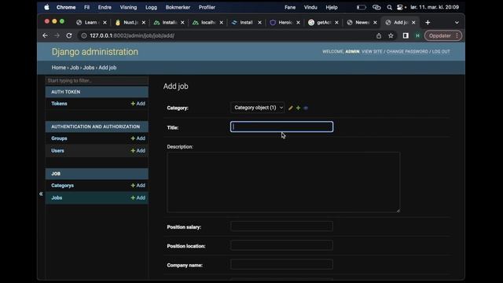Screen dimensions: 503x283
Task: Click the Position location input field
Action: 281,246
